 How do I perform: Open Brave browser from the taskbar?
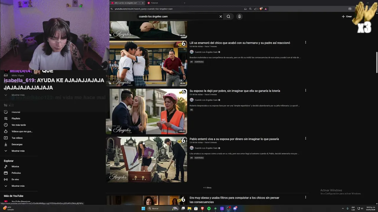pos(202,208)
